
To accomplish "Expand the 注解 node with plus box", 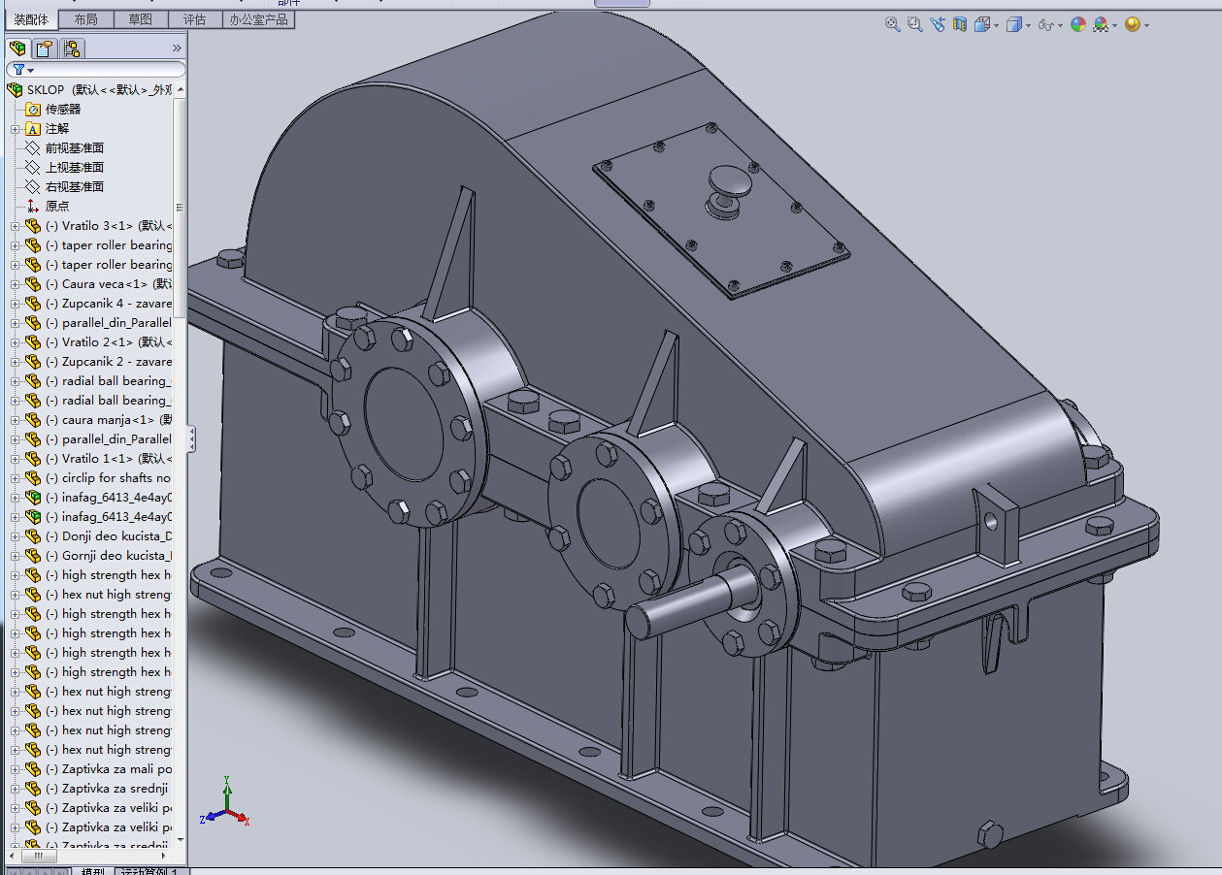I will (15, 129).
